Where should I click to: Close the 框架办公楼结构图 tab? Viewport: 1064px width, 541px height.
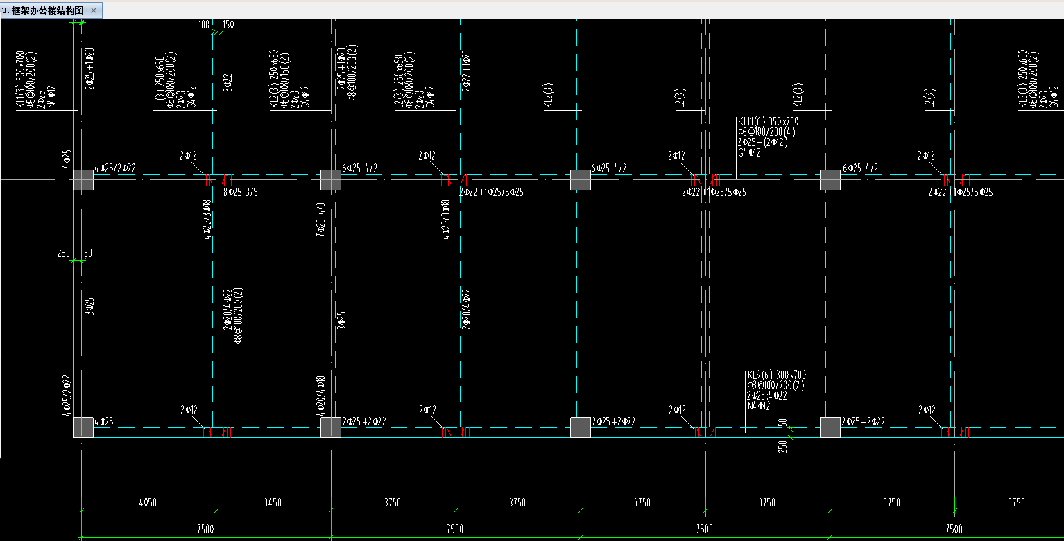coord(94,10)
